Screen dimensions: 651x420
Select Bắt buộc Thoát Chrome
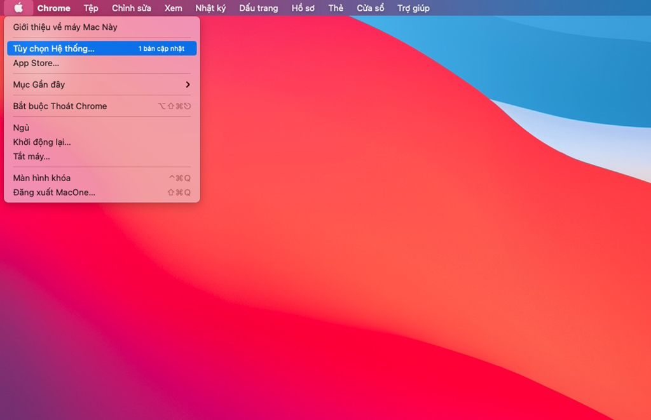pos(102,106)
